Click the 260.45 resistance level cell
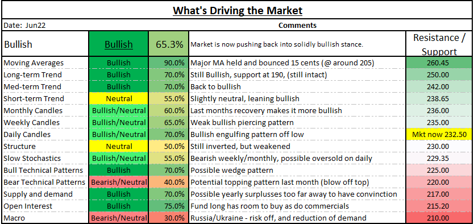The width and height of the screenshot is (474, 224). pos(438,63)
